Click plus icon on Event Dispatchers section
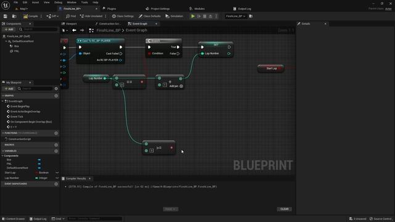The height and width of the screenshot is (222, 395). [56, 184]
